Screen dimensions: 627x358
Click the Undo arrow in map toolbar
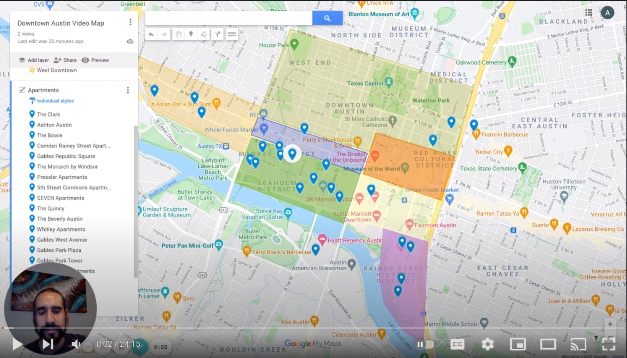point(152,34)
